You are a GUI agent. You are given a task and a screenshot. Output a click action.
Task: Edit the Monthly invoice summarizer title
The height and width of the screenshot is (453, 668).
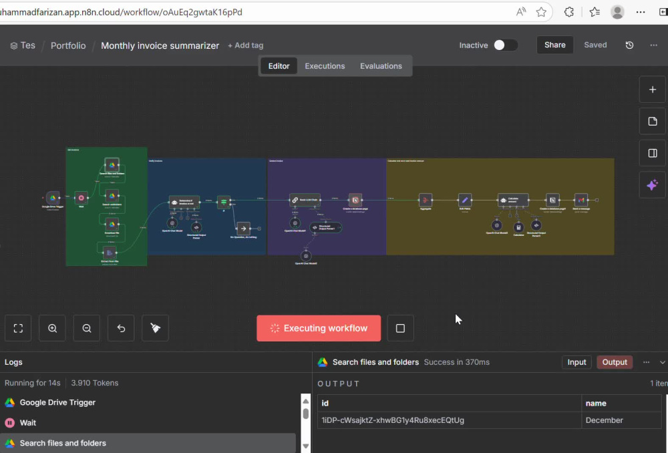click(x=160, y=45)
